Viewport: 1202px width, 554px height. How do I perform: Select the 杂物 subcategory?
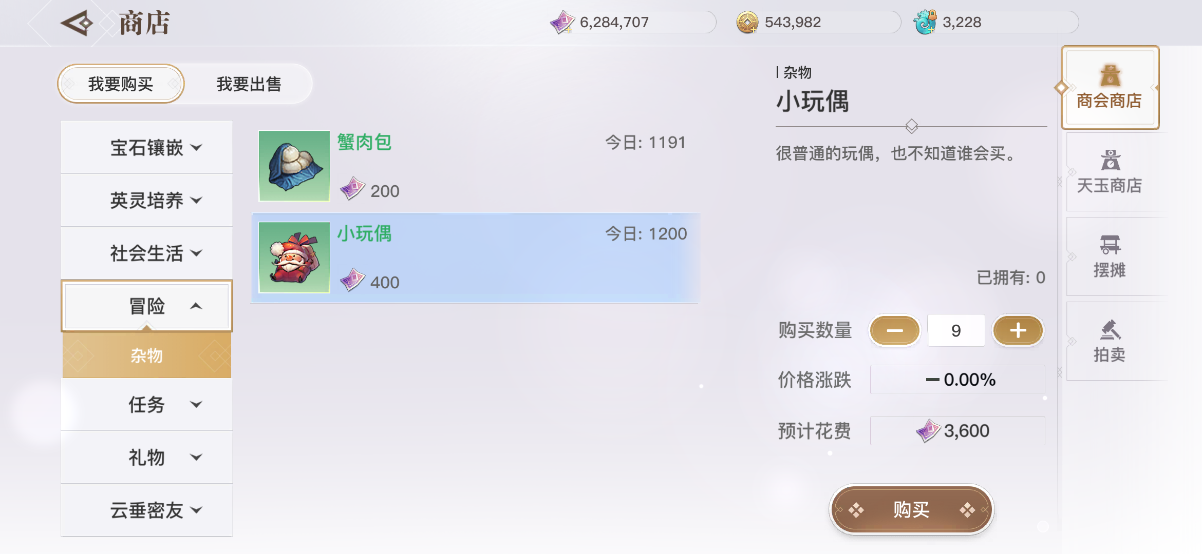tap(147, 355)
